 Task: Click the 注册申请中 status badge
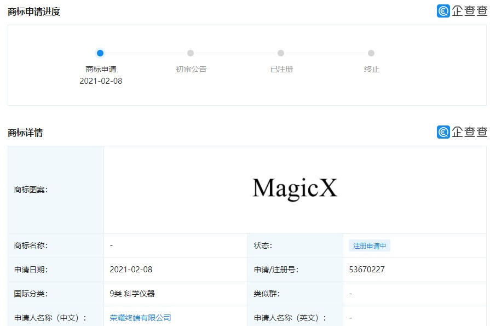tap(370, 246)
